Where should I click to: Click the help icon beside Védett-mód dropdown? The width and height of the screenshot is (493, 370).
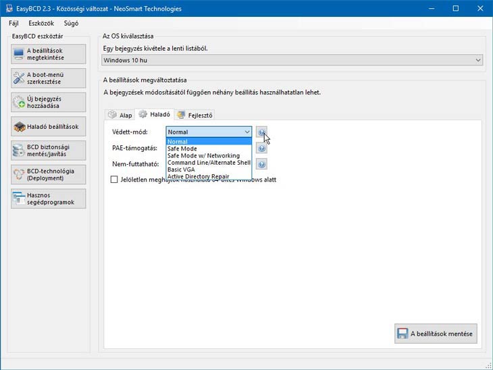[x=261, y=132]
